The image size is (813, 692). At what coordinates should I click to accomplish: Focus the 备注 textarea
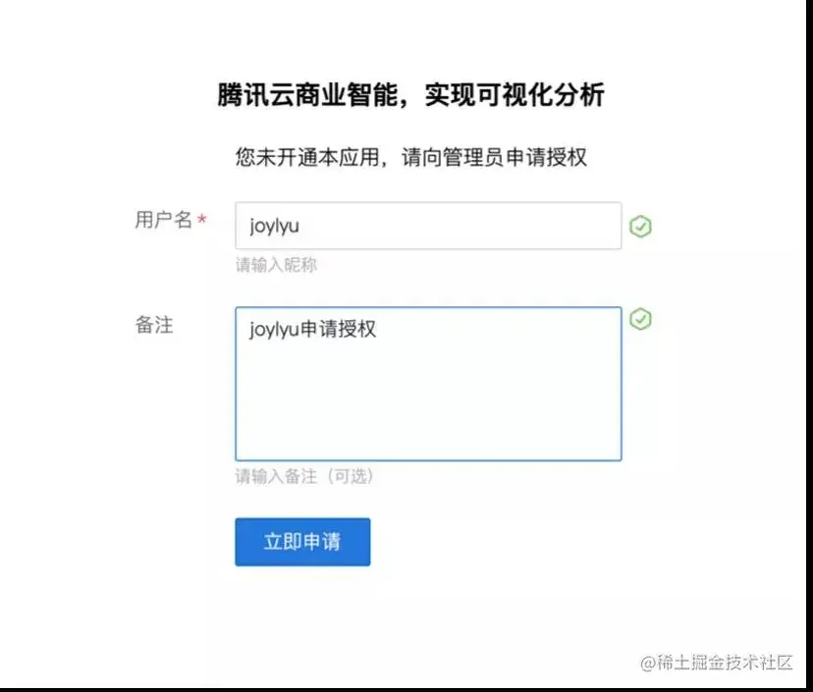[428, 384]
